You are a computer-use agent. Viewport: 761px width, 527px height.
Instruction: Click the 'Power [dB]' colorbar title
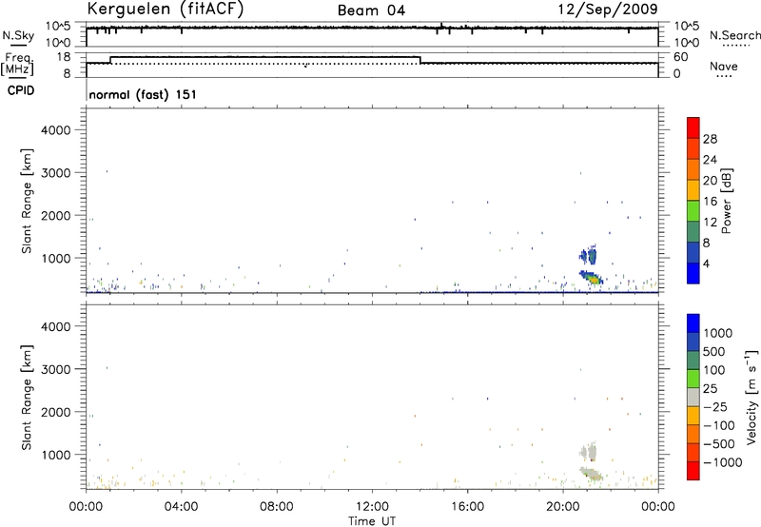tap(726, 202)
